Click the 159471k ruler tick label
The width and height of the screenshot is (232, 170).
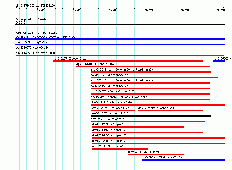pyautogui.click(x=184, y=10)
